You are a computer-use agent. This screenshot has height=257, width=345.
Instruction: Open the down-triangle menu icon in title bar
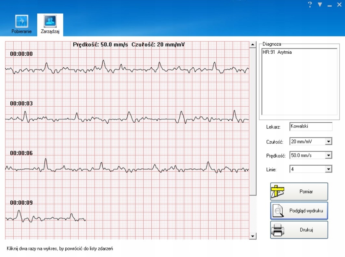[x=320, y=5]
